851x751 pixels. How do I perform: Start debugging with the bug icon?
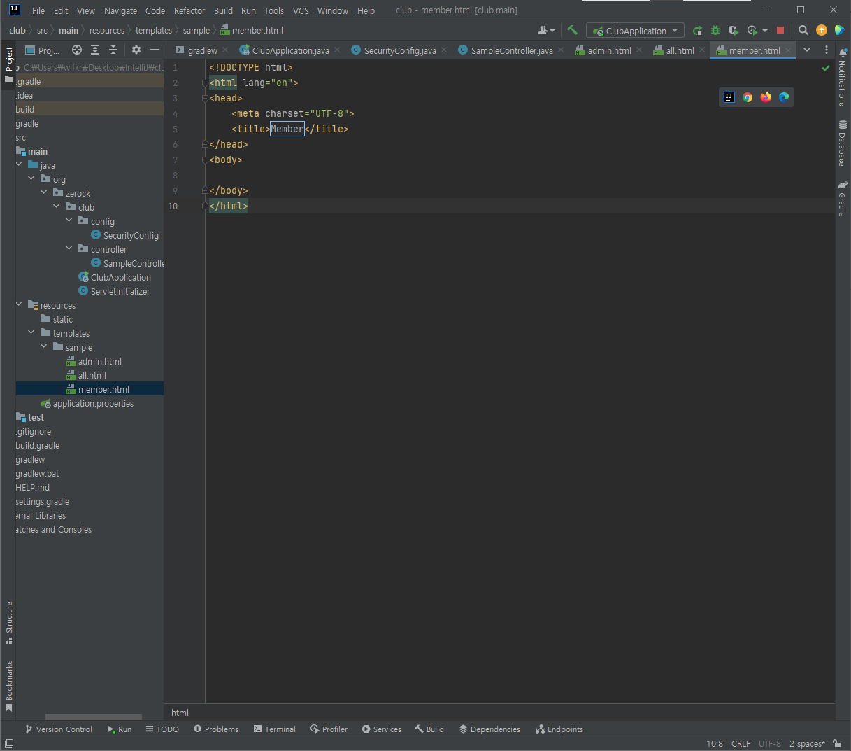coord(715,31)
